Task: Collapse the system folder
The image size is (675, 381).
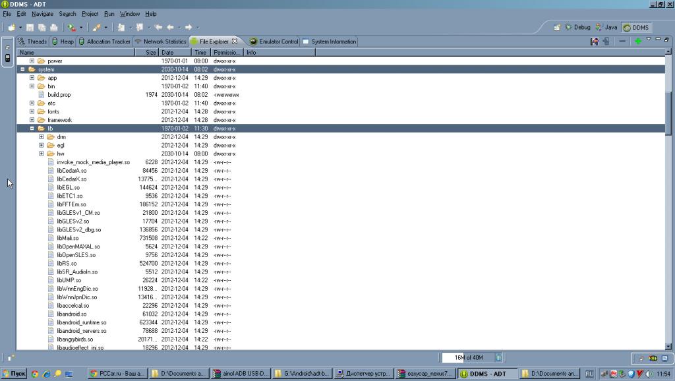Action: pos(22,69)
